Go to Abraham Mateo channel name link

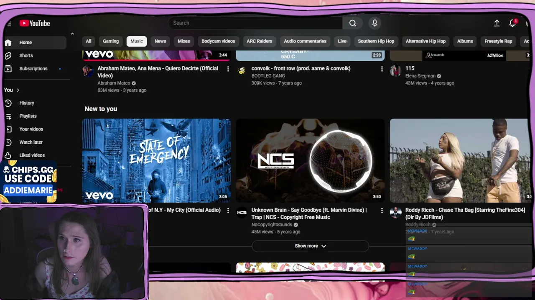tap(114, 83)
